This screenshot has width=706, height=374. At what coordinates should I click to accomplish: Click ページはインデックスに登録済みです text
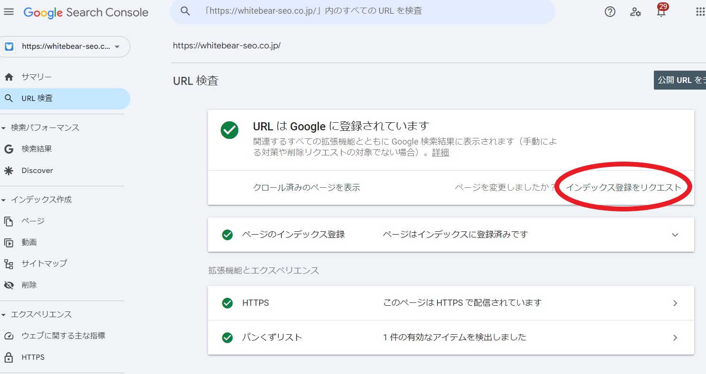(x=455, y=235)
